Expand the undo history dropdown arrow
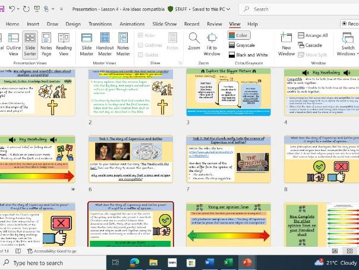Screen dimensions: 359x270 18,9
